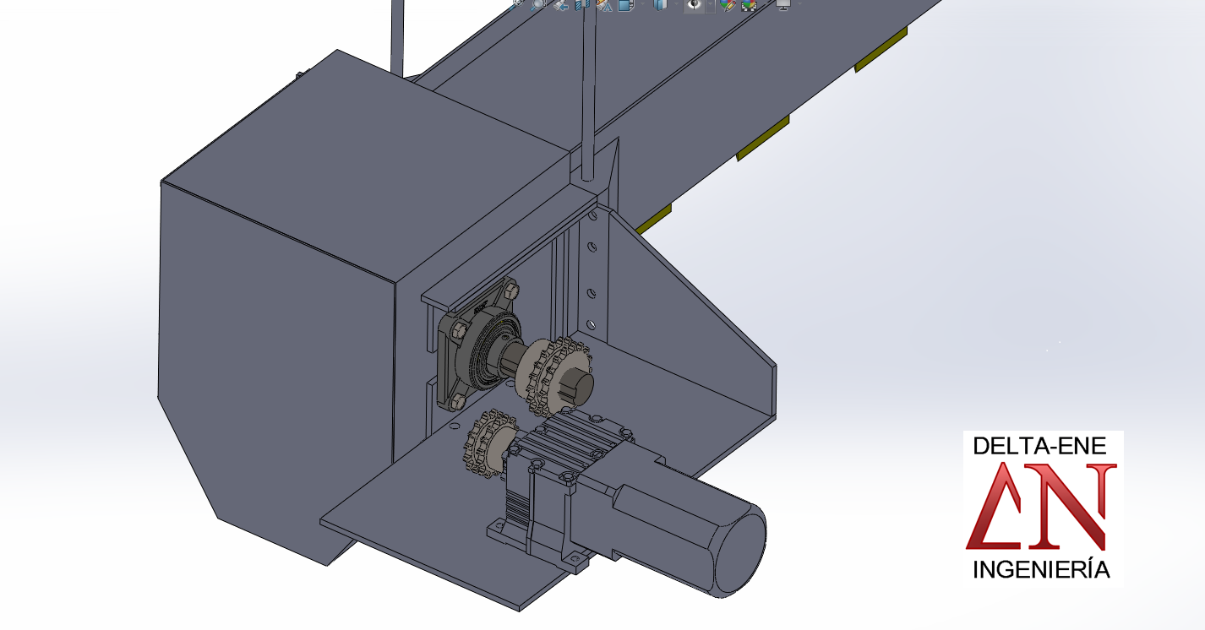The image size is (1205, 630).
Task: Open the Dynamic Annotation Views icon
Action: click(603, 4)
